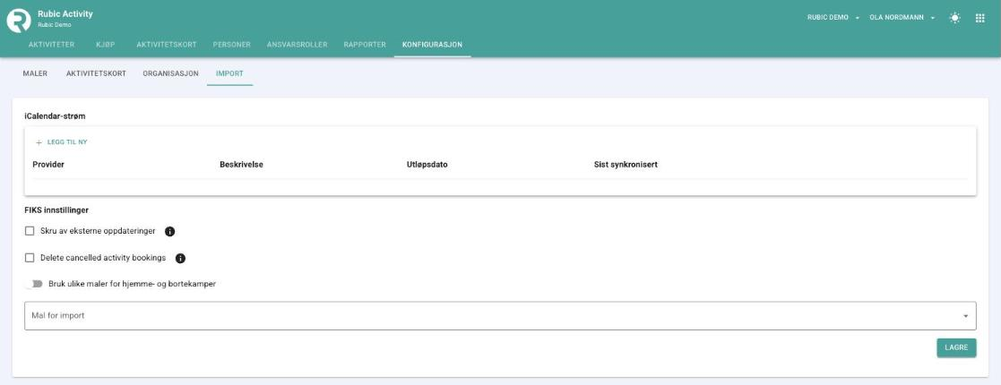The image size is (1001, 385).
Task: Select the KONFIGURASJON menu
Action: pos(432,45)
